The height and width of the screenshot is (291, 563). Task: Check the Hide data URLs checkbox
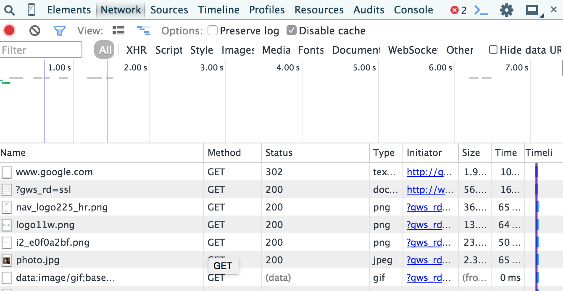[493, 50]
